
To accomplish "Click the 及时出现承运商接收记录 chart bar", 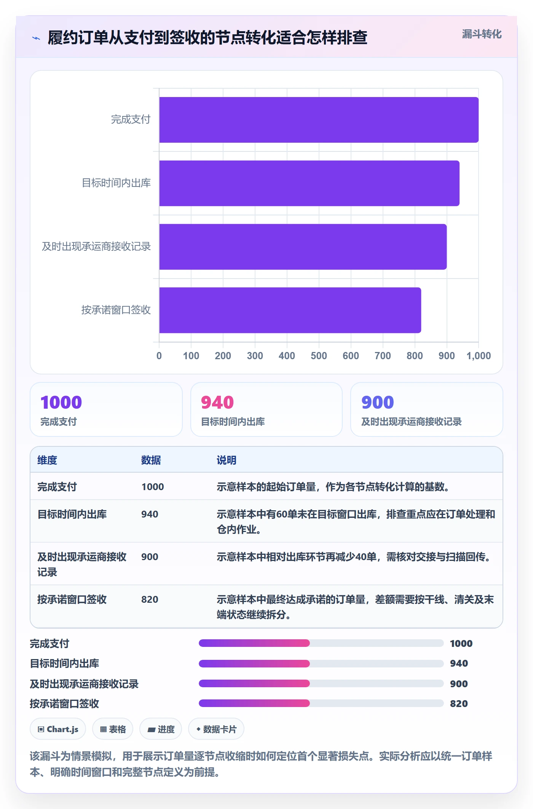I will pyautogui.click(x=303, y=247).
